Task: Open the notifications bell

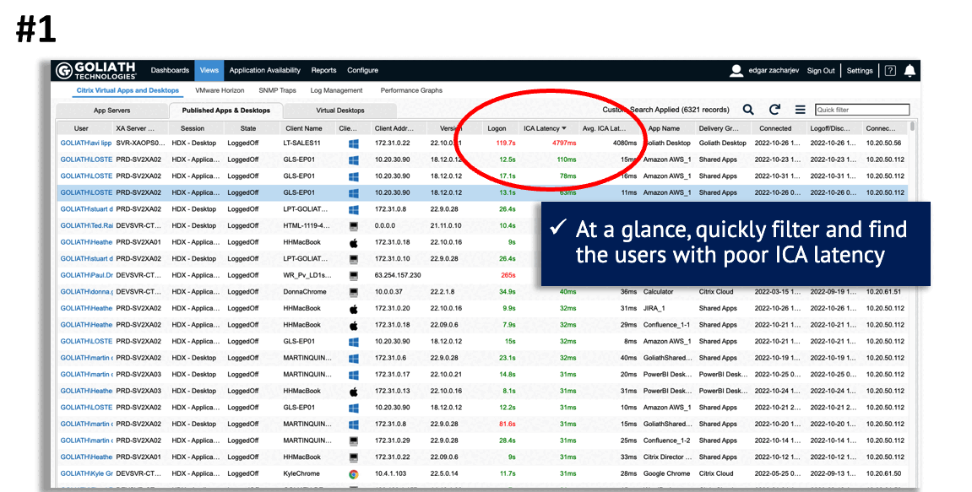Action: [910, 71]
